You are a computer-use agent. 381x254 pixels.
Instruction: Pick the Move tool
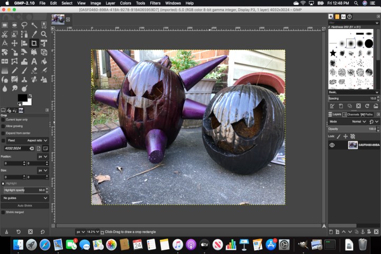click(x=14, y=43)
